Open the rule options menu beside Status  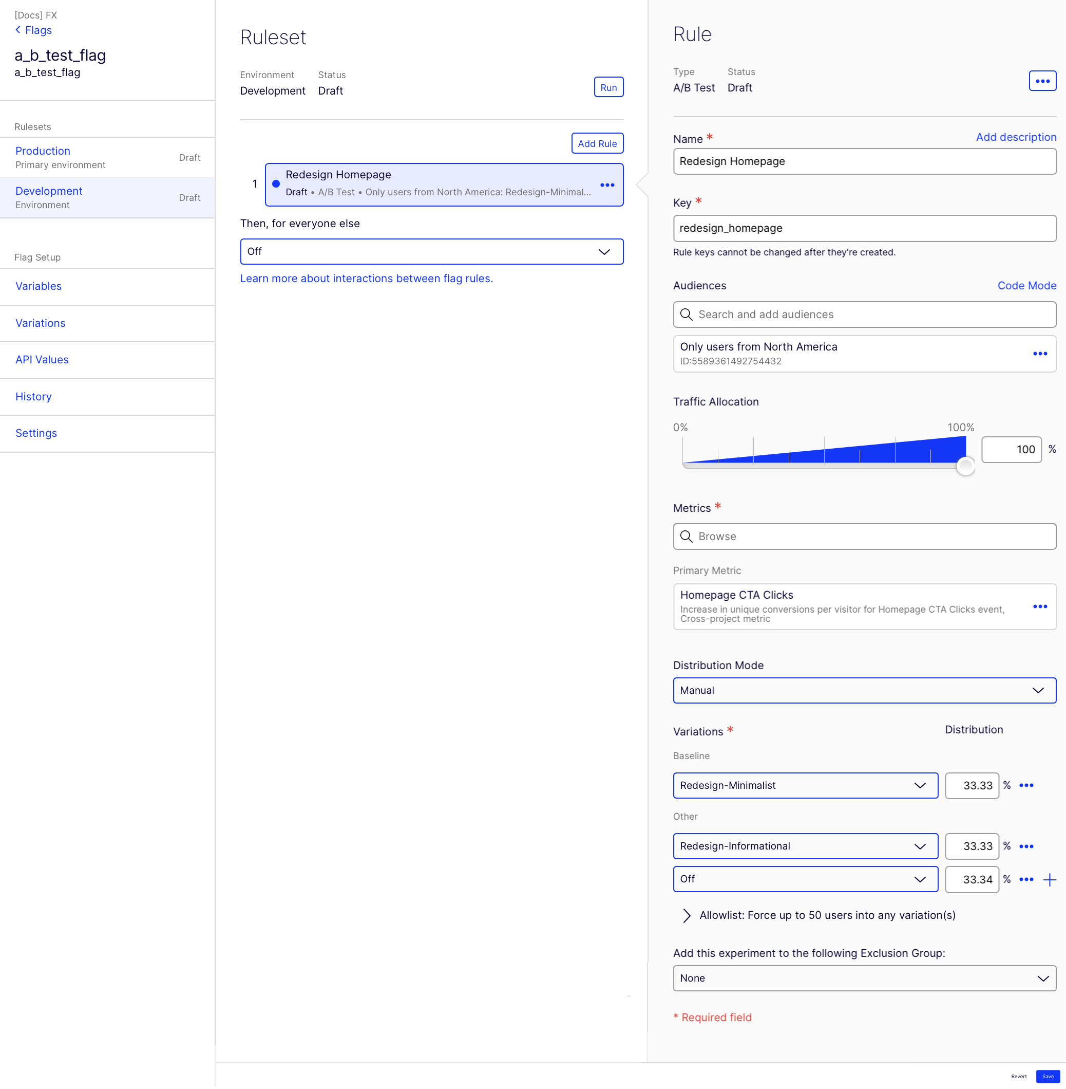point(1042,81)
